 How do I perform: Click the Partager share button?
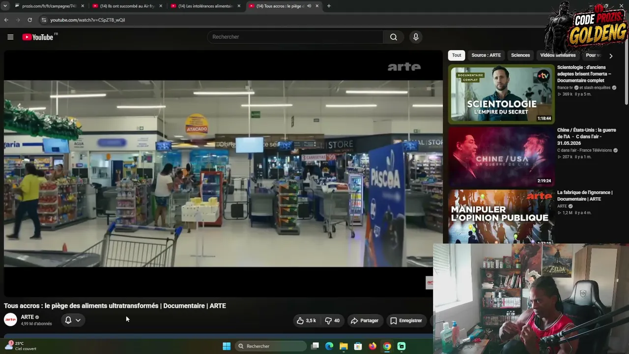point(365,321)
